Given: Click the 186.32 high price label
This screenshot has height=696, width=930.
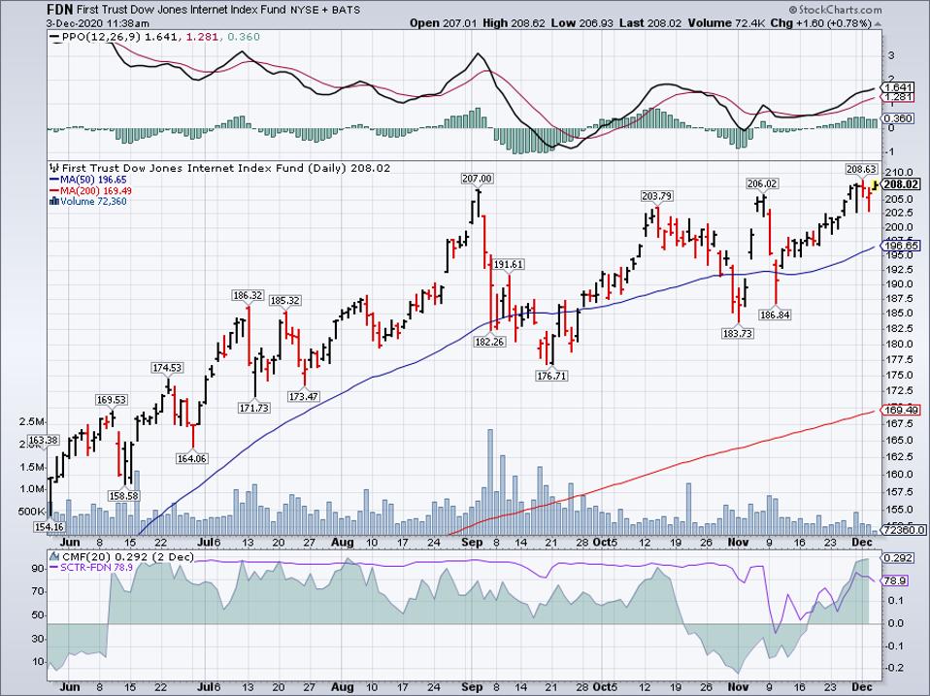Looking at the screenshot, I should (247, 295).
